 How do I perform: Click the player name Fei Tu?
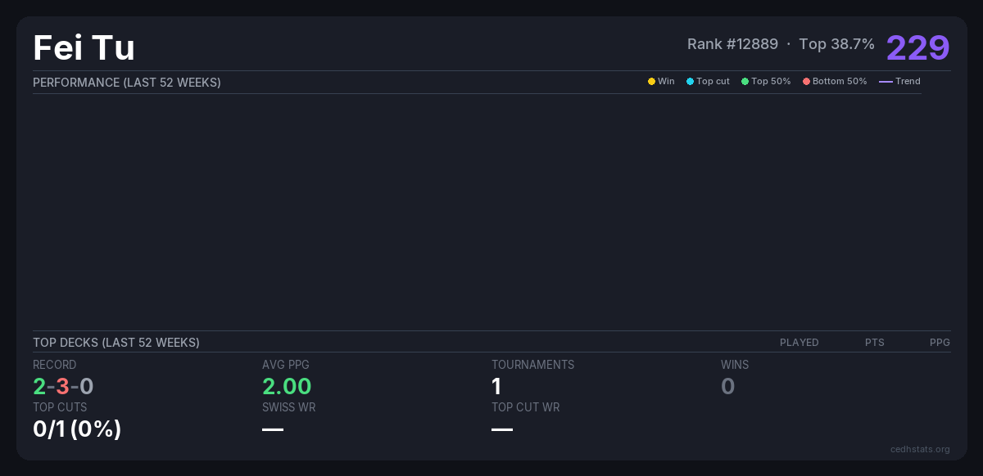click(x=84, y=48)
